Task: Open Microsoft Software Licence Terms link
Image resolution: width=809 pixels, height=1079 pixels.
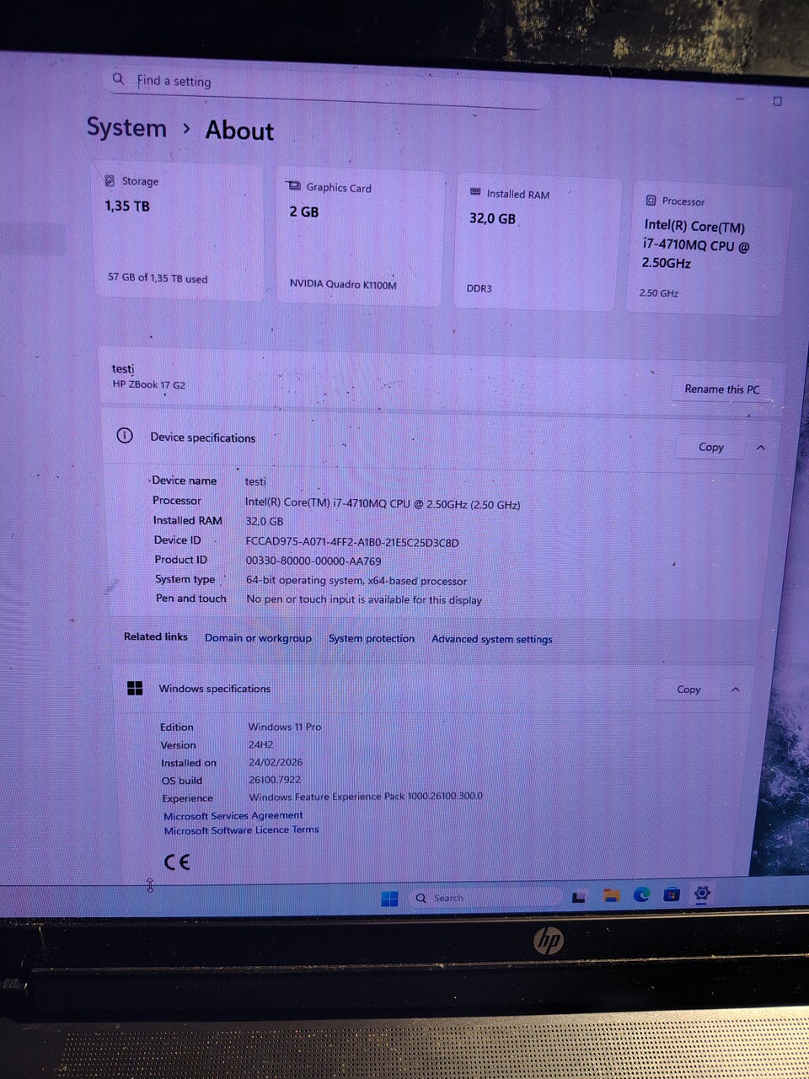Action: tap(241, 829)
